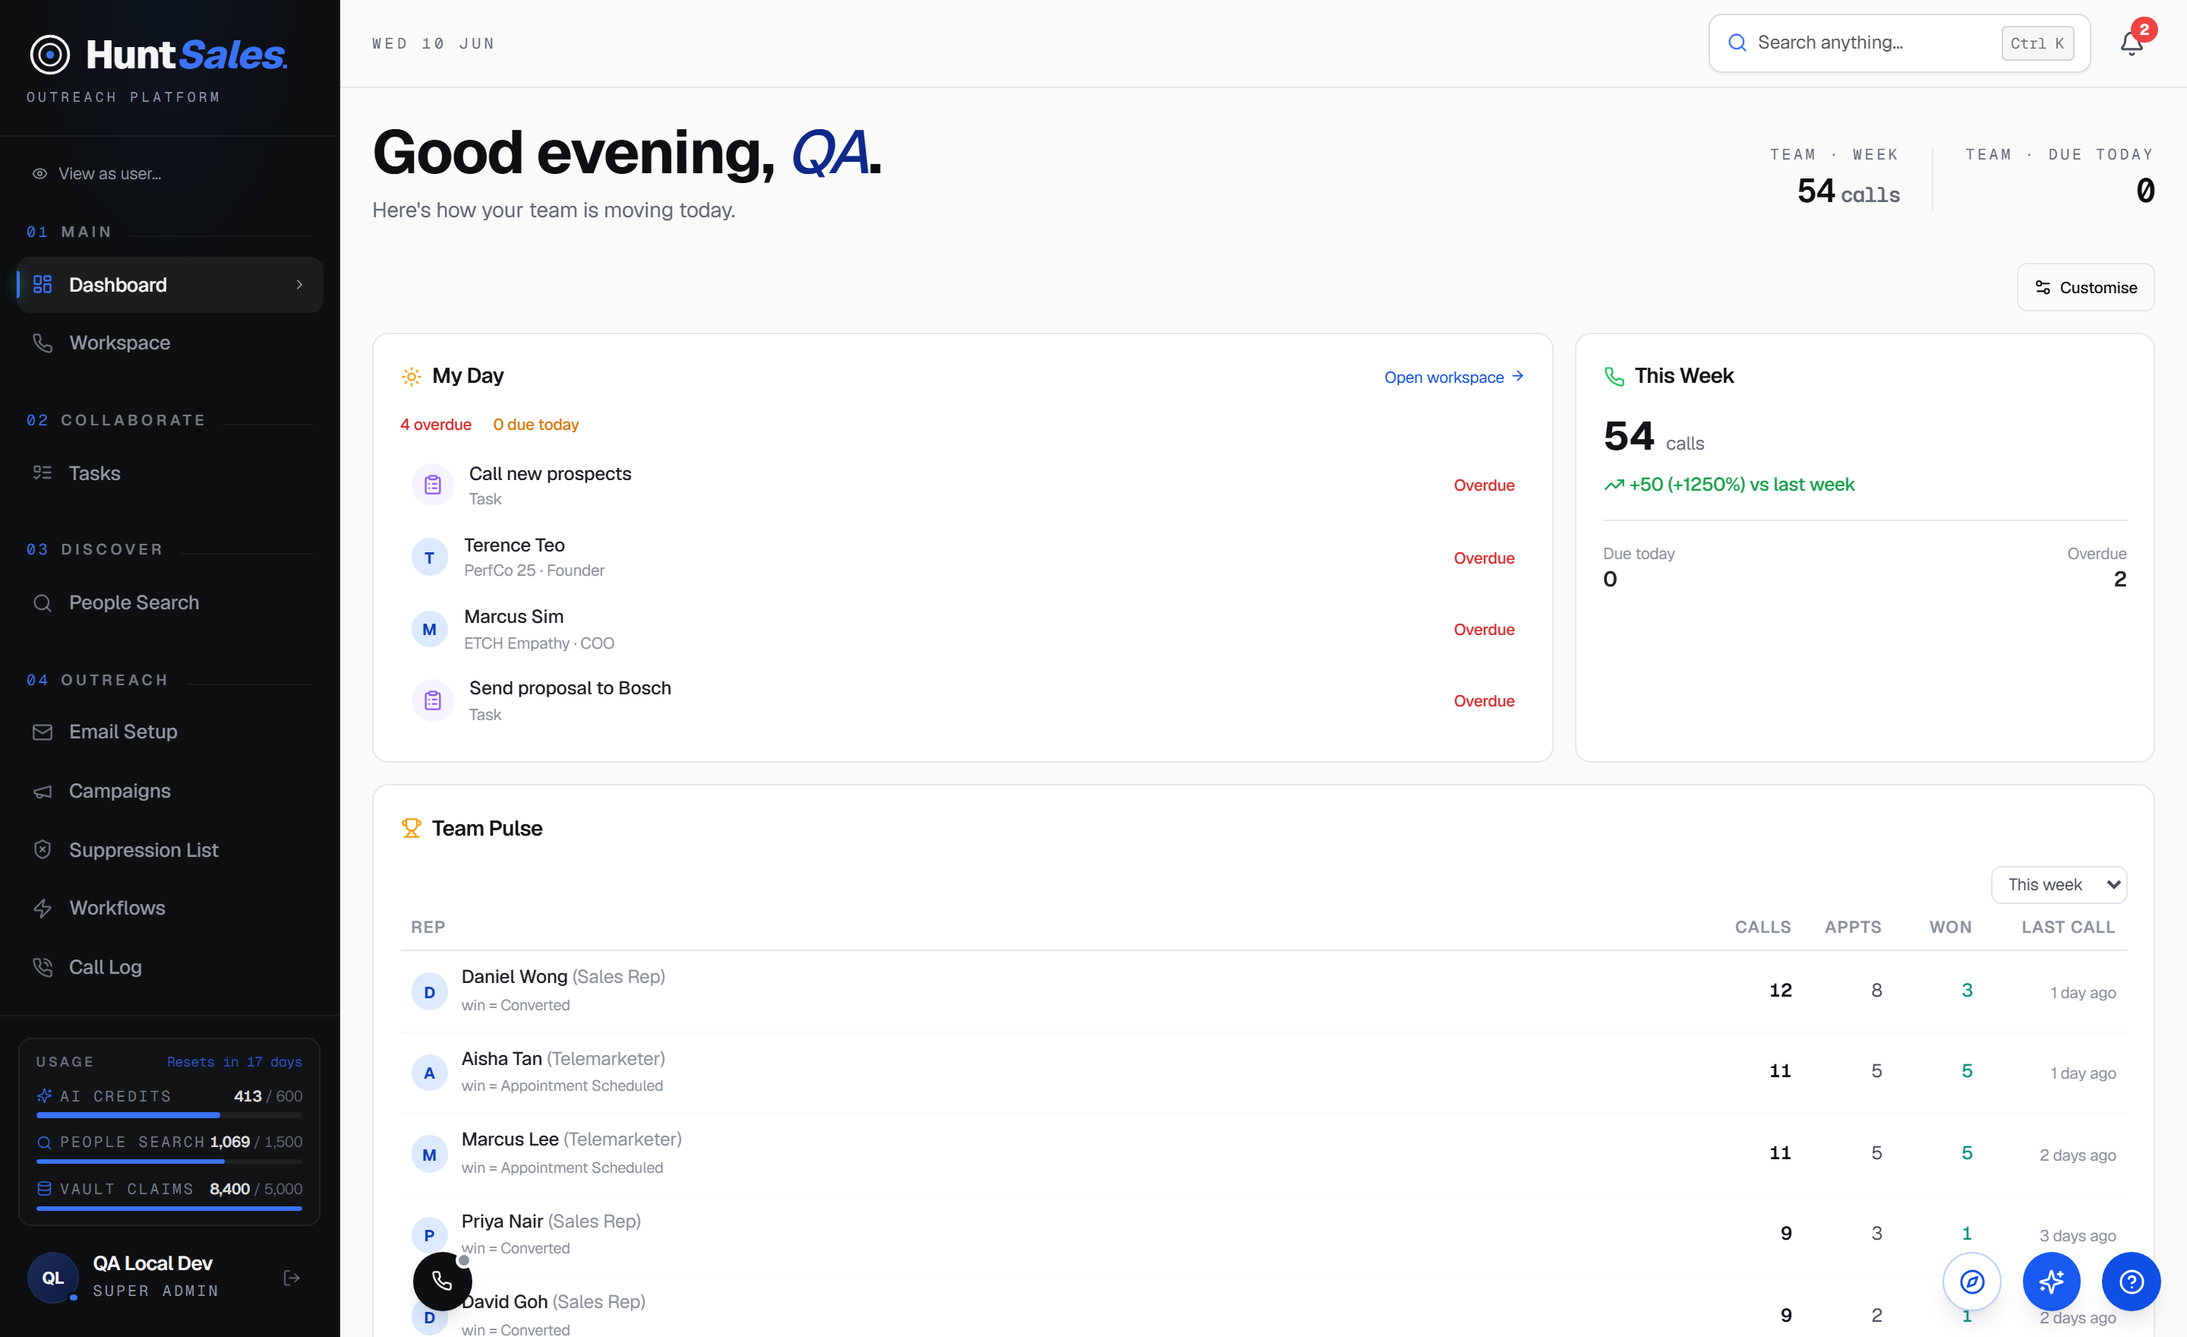Click the trophy icon next to Team Pulse

(411, 827)
